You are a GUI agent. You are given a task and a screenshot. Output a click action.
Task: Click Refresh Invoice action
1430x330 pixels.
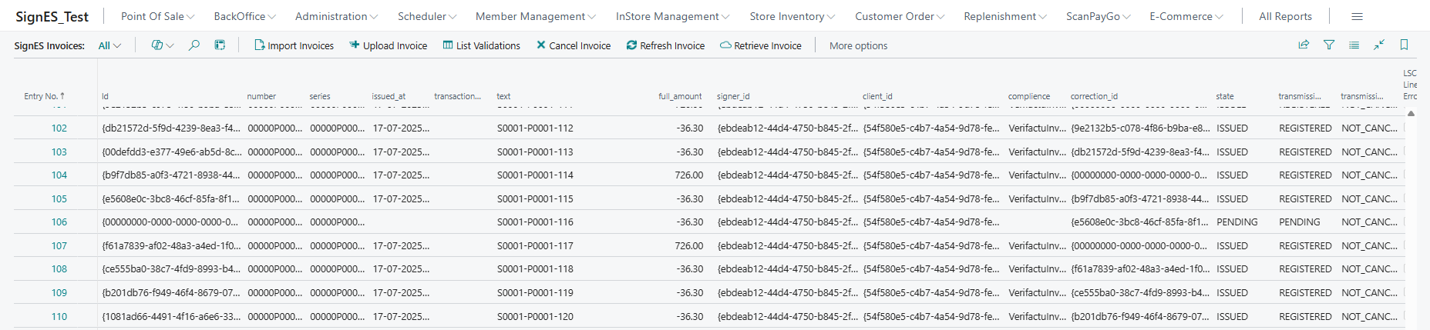pyautogui.click(x=665, y=45)
